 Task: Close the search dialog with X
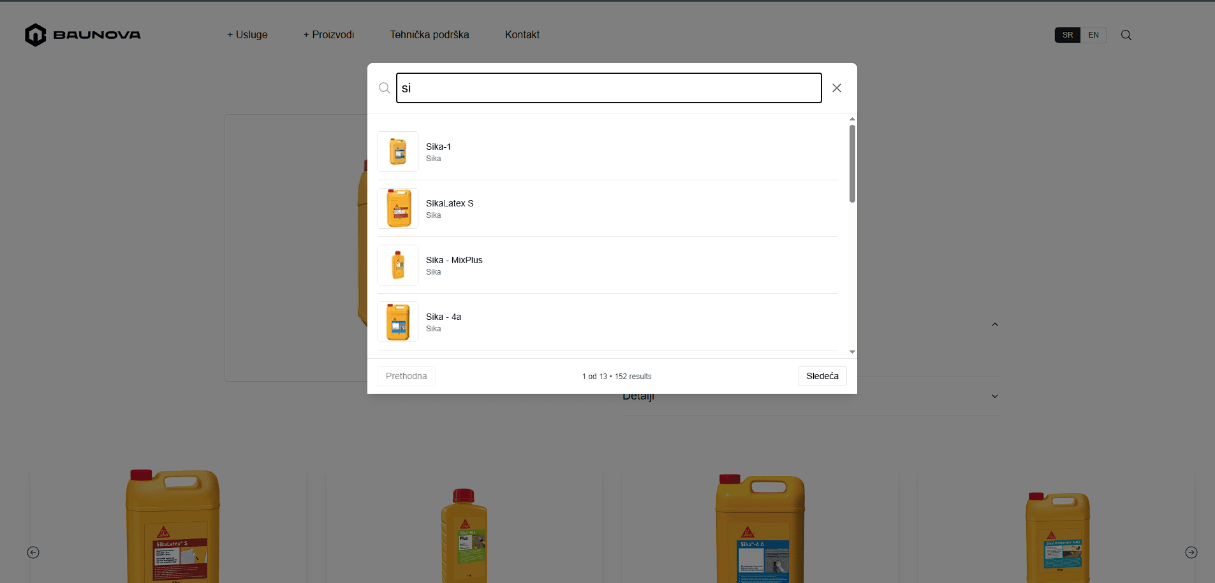click(837, 88)
